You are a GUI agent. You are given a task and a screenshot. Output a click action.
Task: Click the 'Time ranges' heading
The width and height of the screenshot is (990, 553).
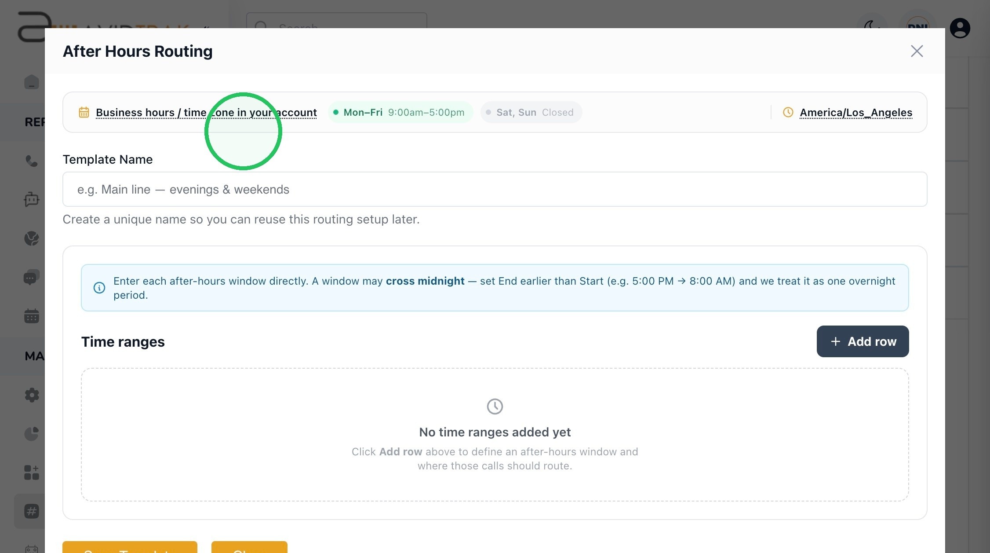coord(123,342)
